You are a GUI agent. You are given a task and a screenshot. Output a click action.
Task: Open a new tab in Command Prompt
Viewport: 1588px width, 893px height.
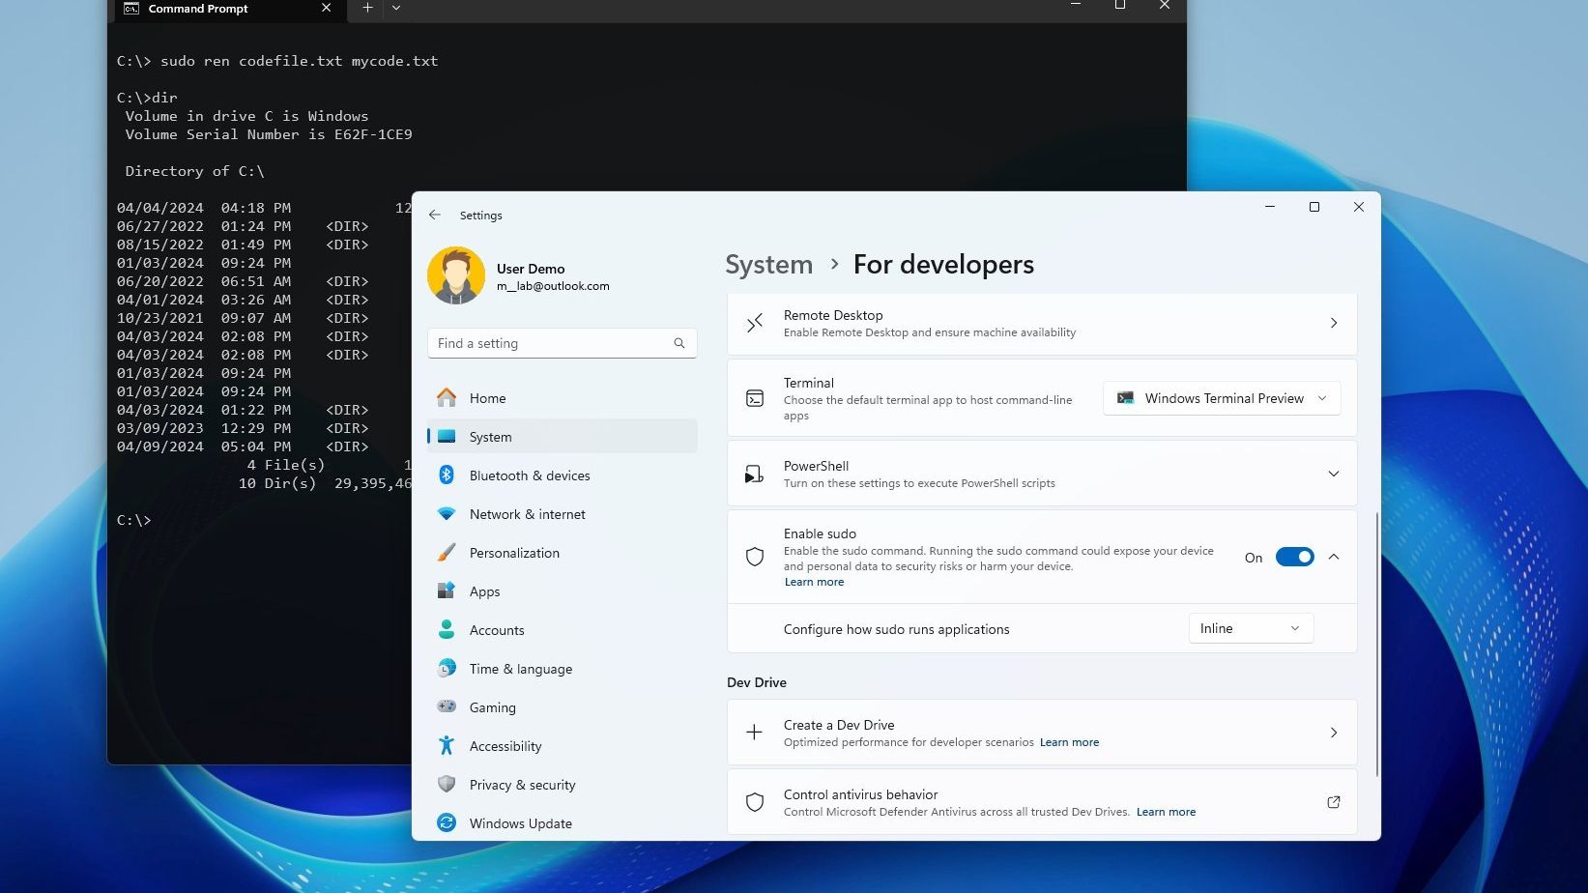click(x=367, y=8)
